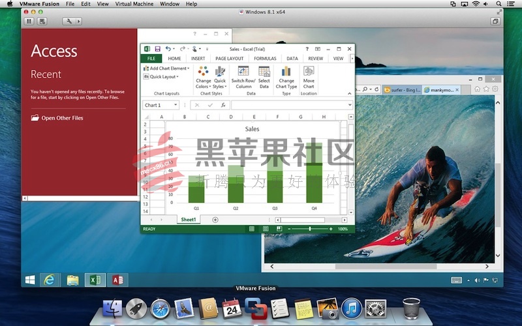The image size is (522, 326).
Task: Open the Excel FILE tab
Action: tap(151, 58)
